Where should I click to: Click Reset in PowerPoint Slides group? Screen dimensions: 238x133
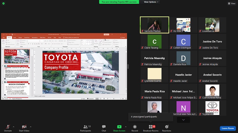[x=23, y=42]
